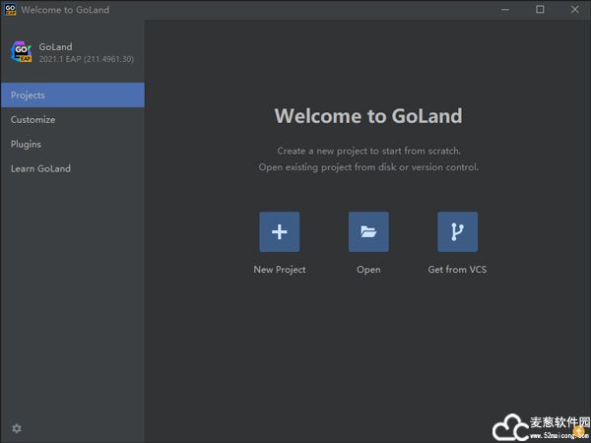
Task: Open the settings gear menu
Action: click(17, 428)
